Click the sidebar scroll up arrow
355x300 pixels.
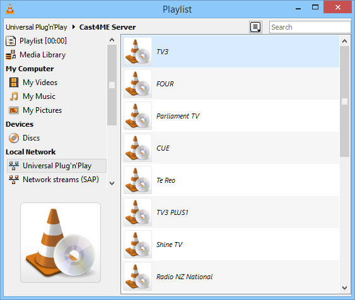[x=112, y=40]
